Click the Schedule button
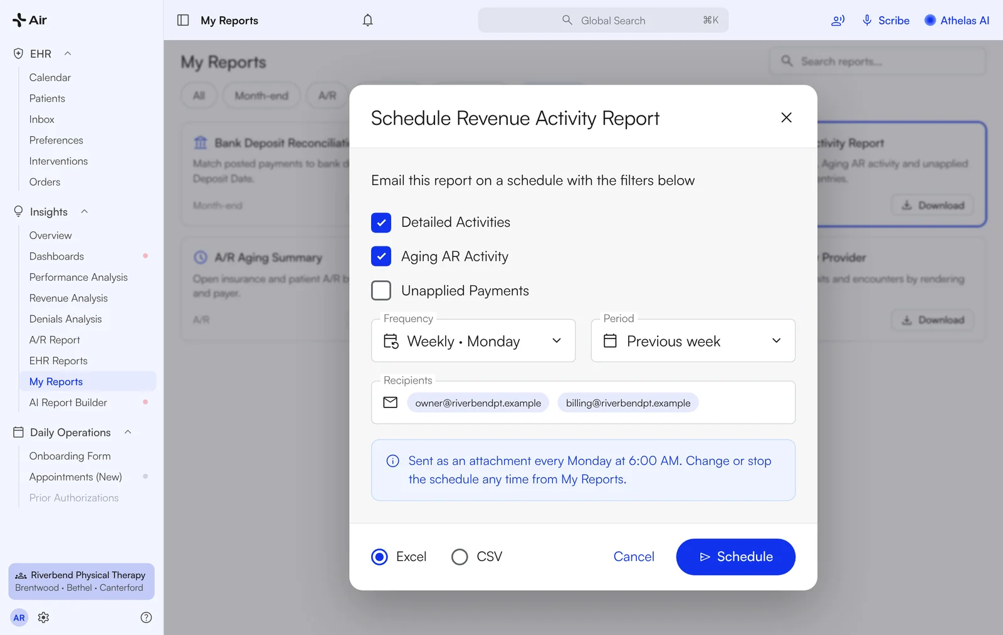This screenshot has width=1003, height=635. click(x=736, y=557)
